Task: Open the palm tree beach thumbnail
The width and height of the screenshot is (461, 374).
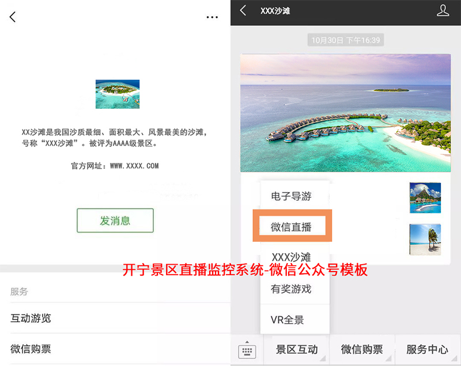Action: 425,239
